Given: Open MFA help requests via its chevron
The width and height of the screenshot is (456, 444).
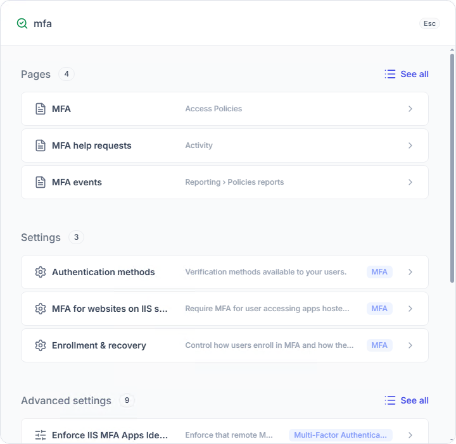Looking at the screenshot, I should coord(410,145).
